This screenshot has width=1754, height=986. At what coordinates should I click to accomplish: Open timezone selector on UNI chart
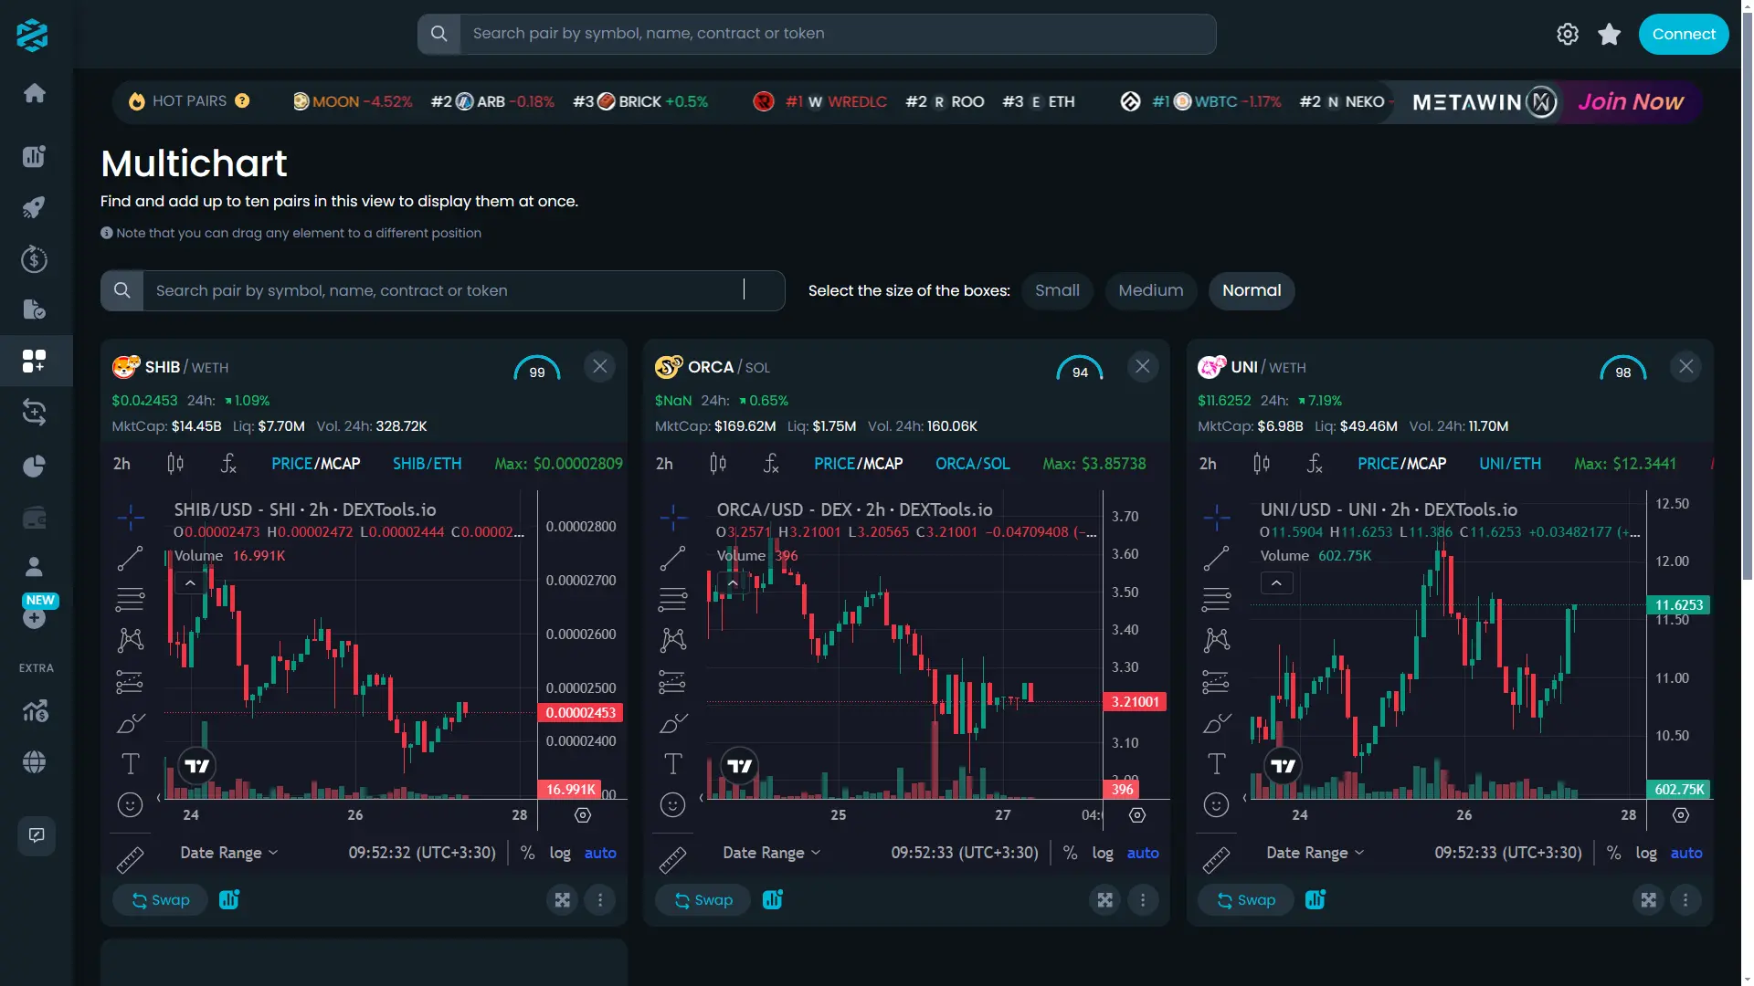tap(1508, 853)
